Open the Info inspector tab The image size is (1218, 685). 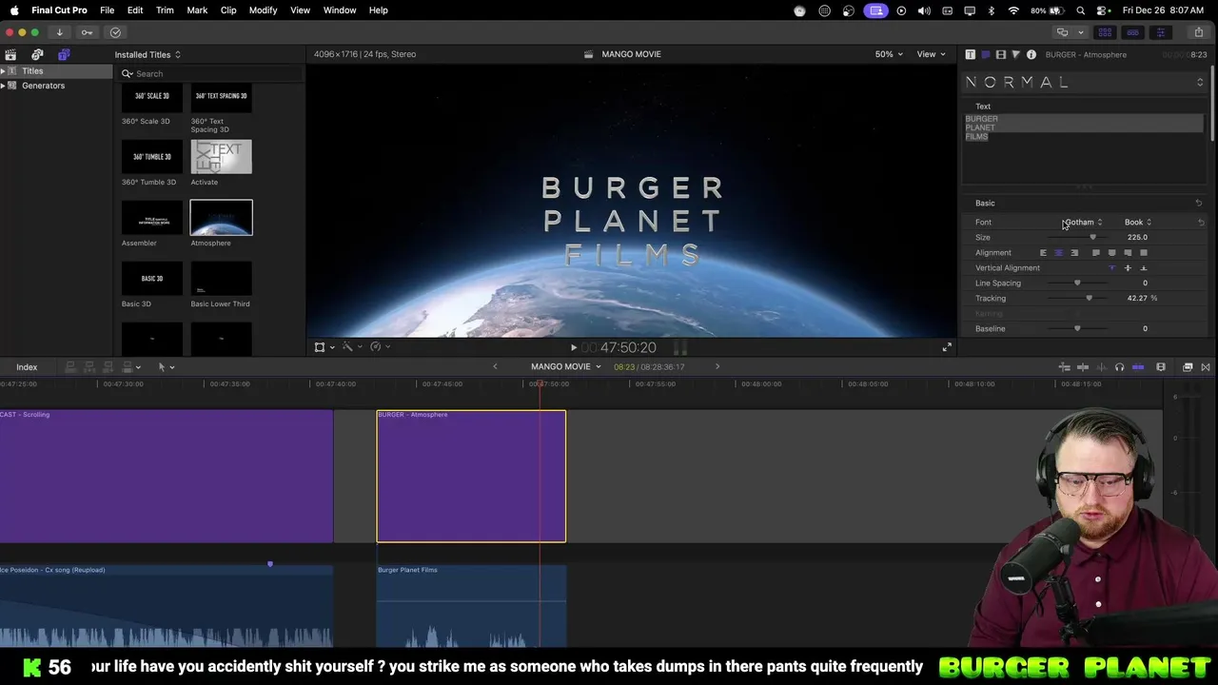(x=1031, y=54)
